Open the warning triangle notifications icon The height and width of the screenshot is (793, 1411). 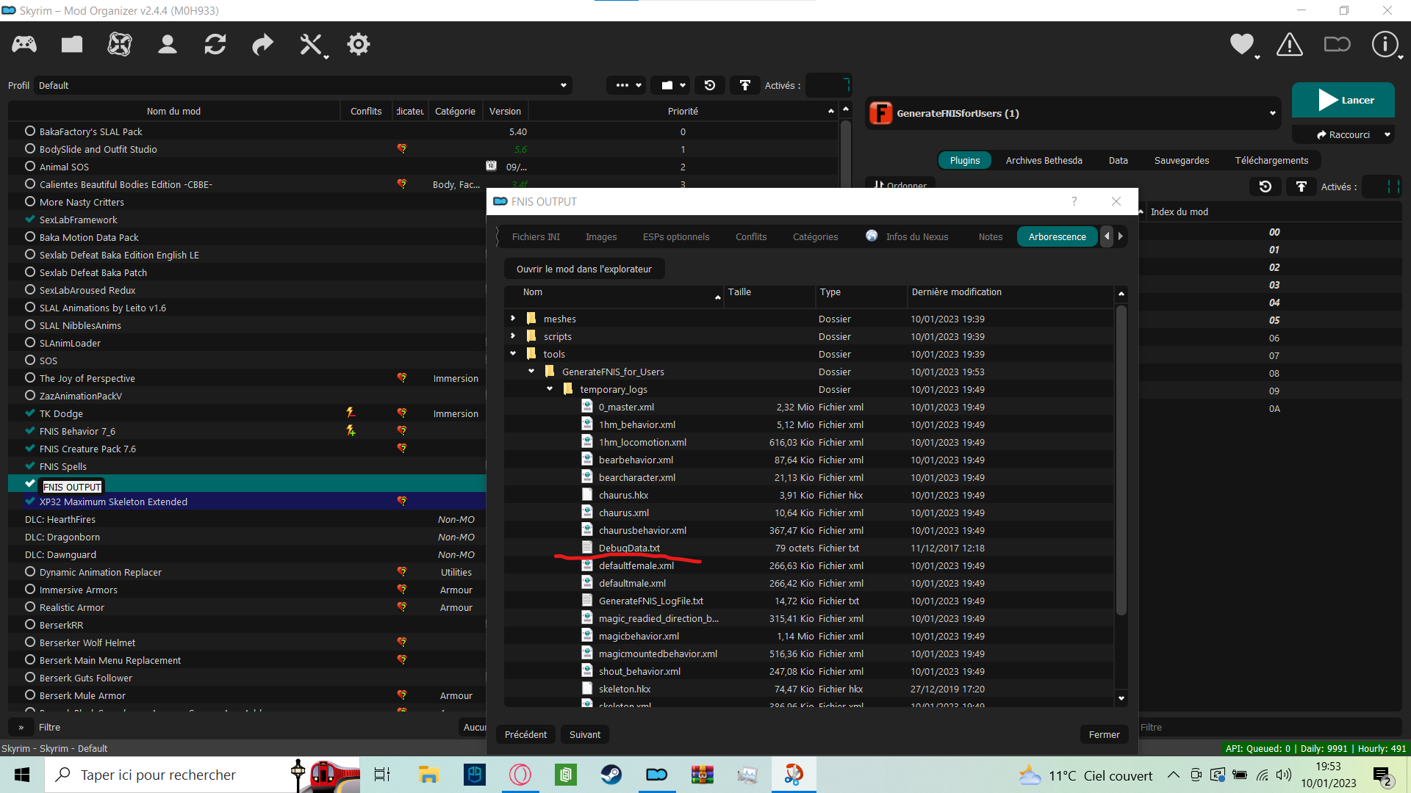1290,45
